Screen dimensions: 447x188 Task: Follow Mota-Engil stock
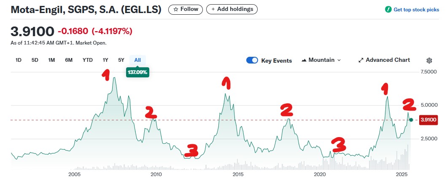point(186,9)
